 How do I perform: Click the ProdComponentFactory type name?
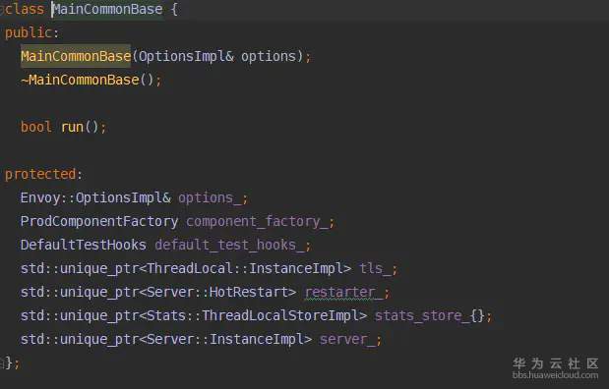[x=99, y=221]
